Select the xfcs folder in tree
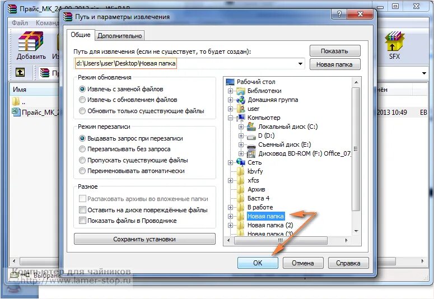Viewport: 434px width, 299px height. coord(253,180)
